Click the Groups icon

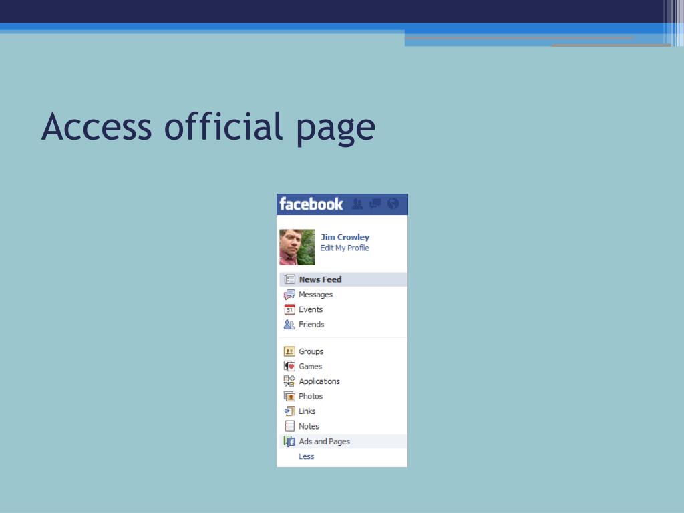coord(289,351)
